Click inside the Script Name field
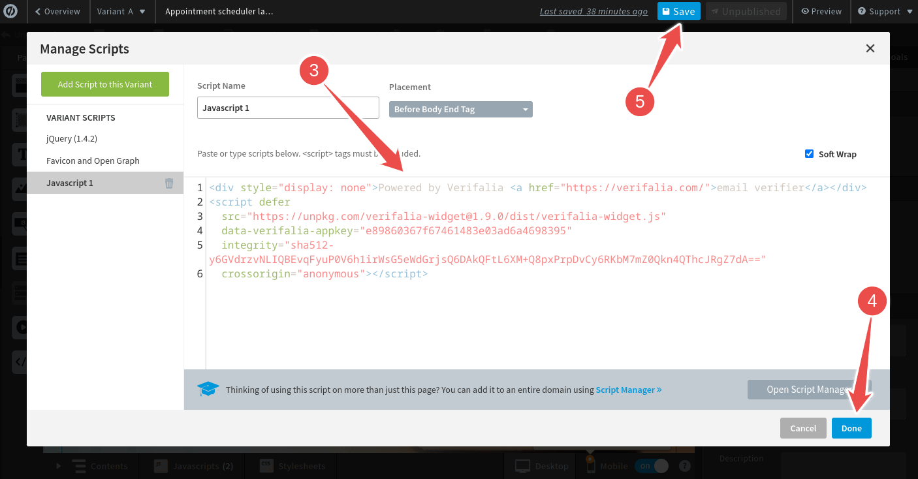Viewport: 918px width, 479px height. click(x=288, y=107)
